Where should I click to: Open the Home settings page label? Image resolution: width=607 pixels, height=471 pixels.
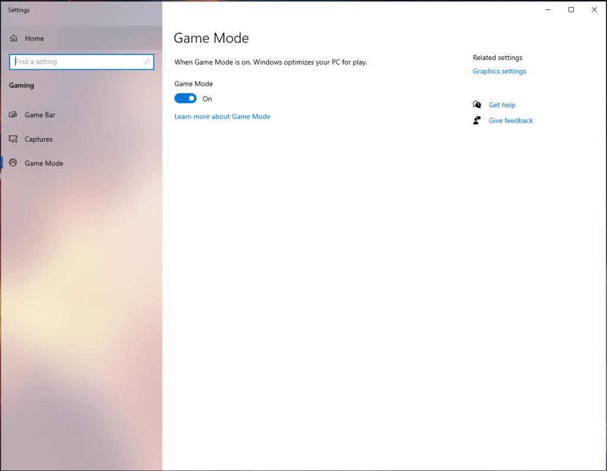[34, 39]
